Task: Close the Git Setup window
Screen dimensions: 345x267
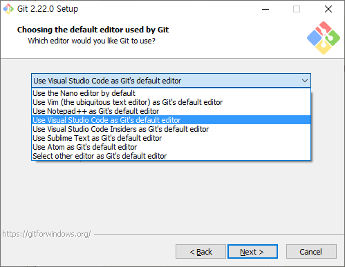Action: pyautogui.click(x=328, y=9)
